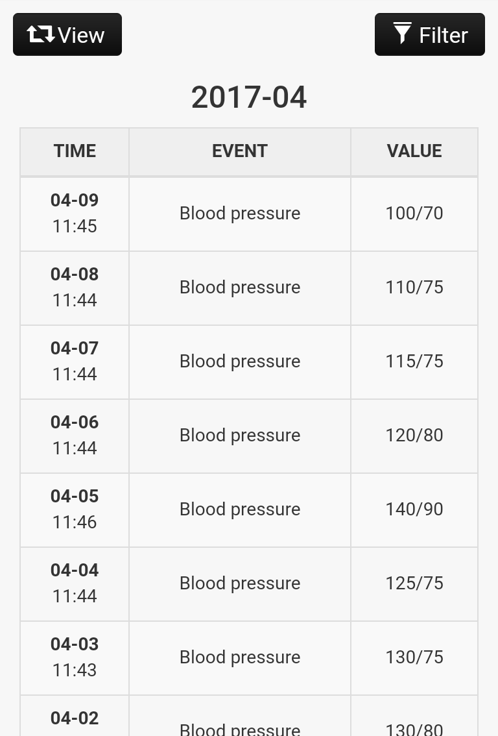The width and height of the screenshot is (498, 736).
Task: Click the EVENT column header
Action: 239,151
